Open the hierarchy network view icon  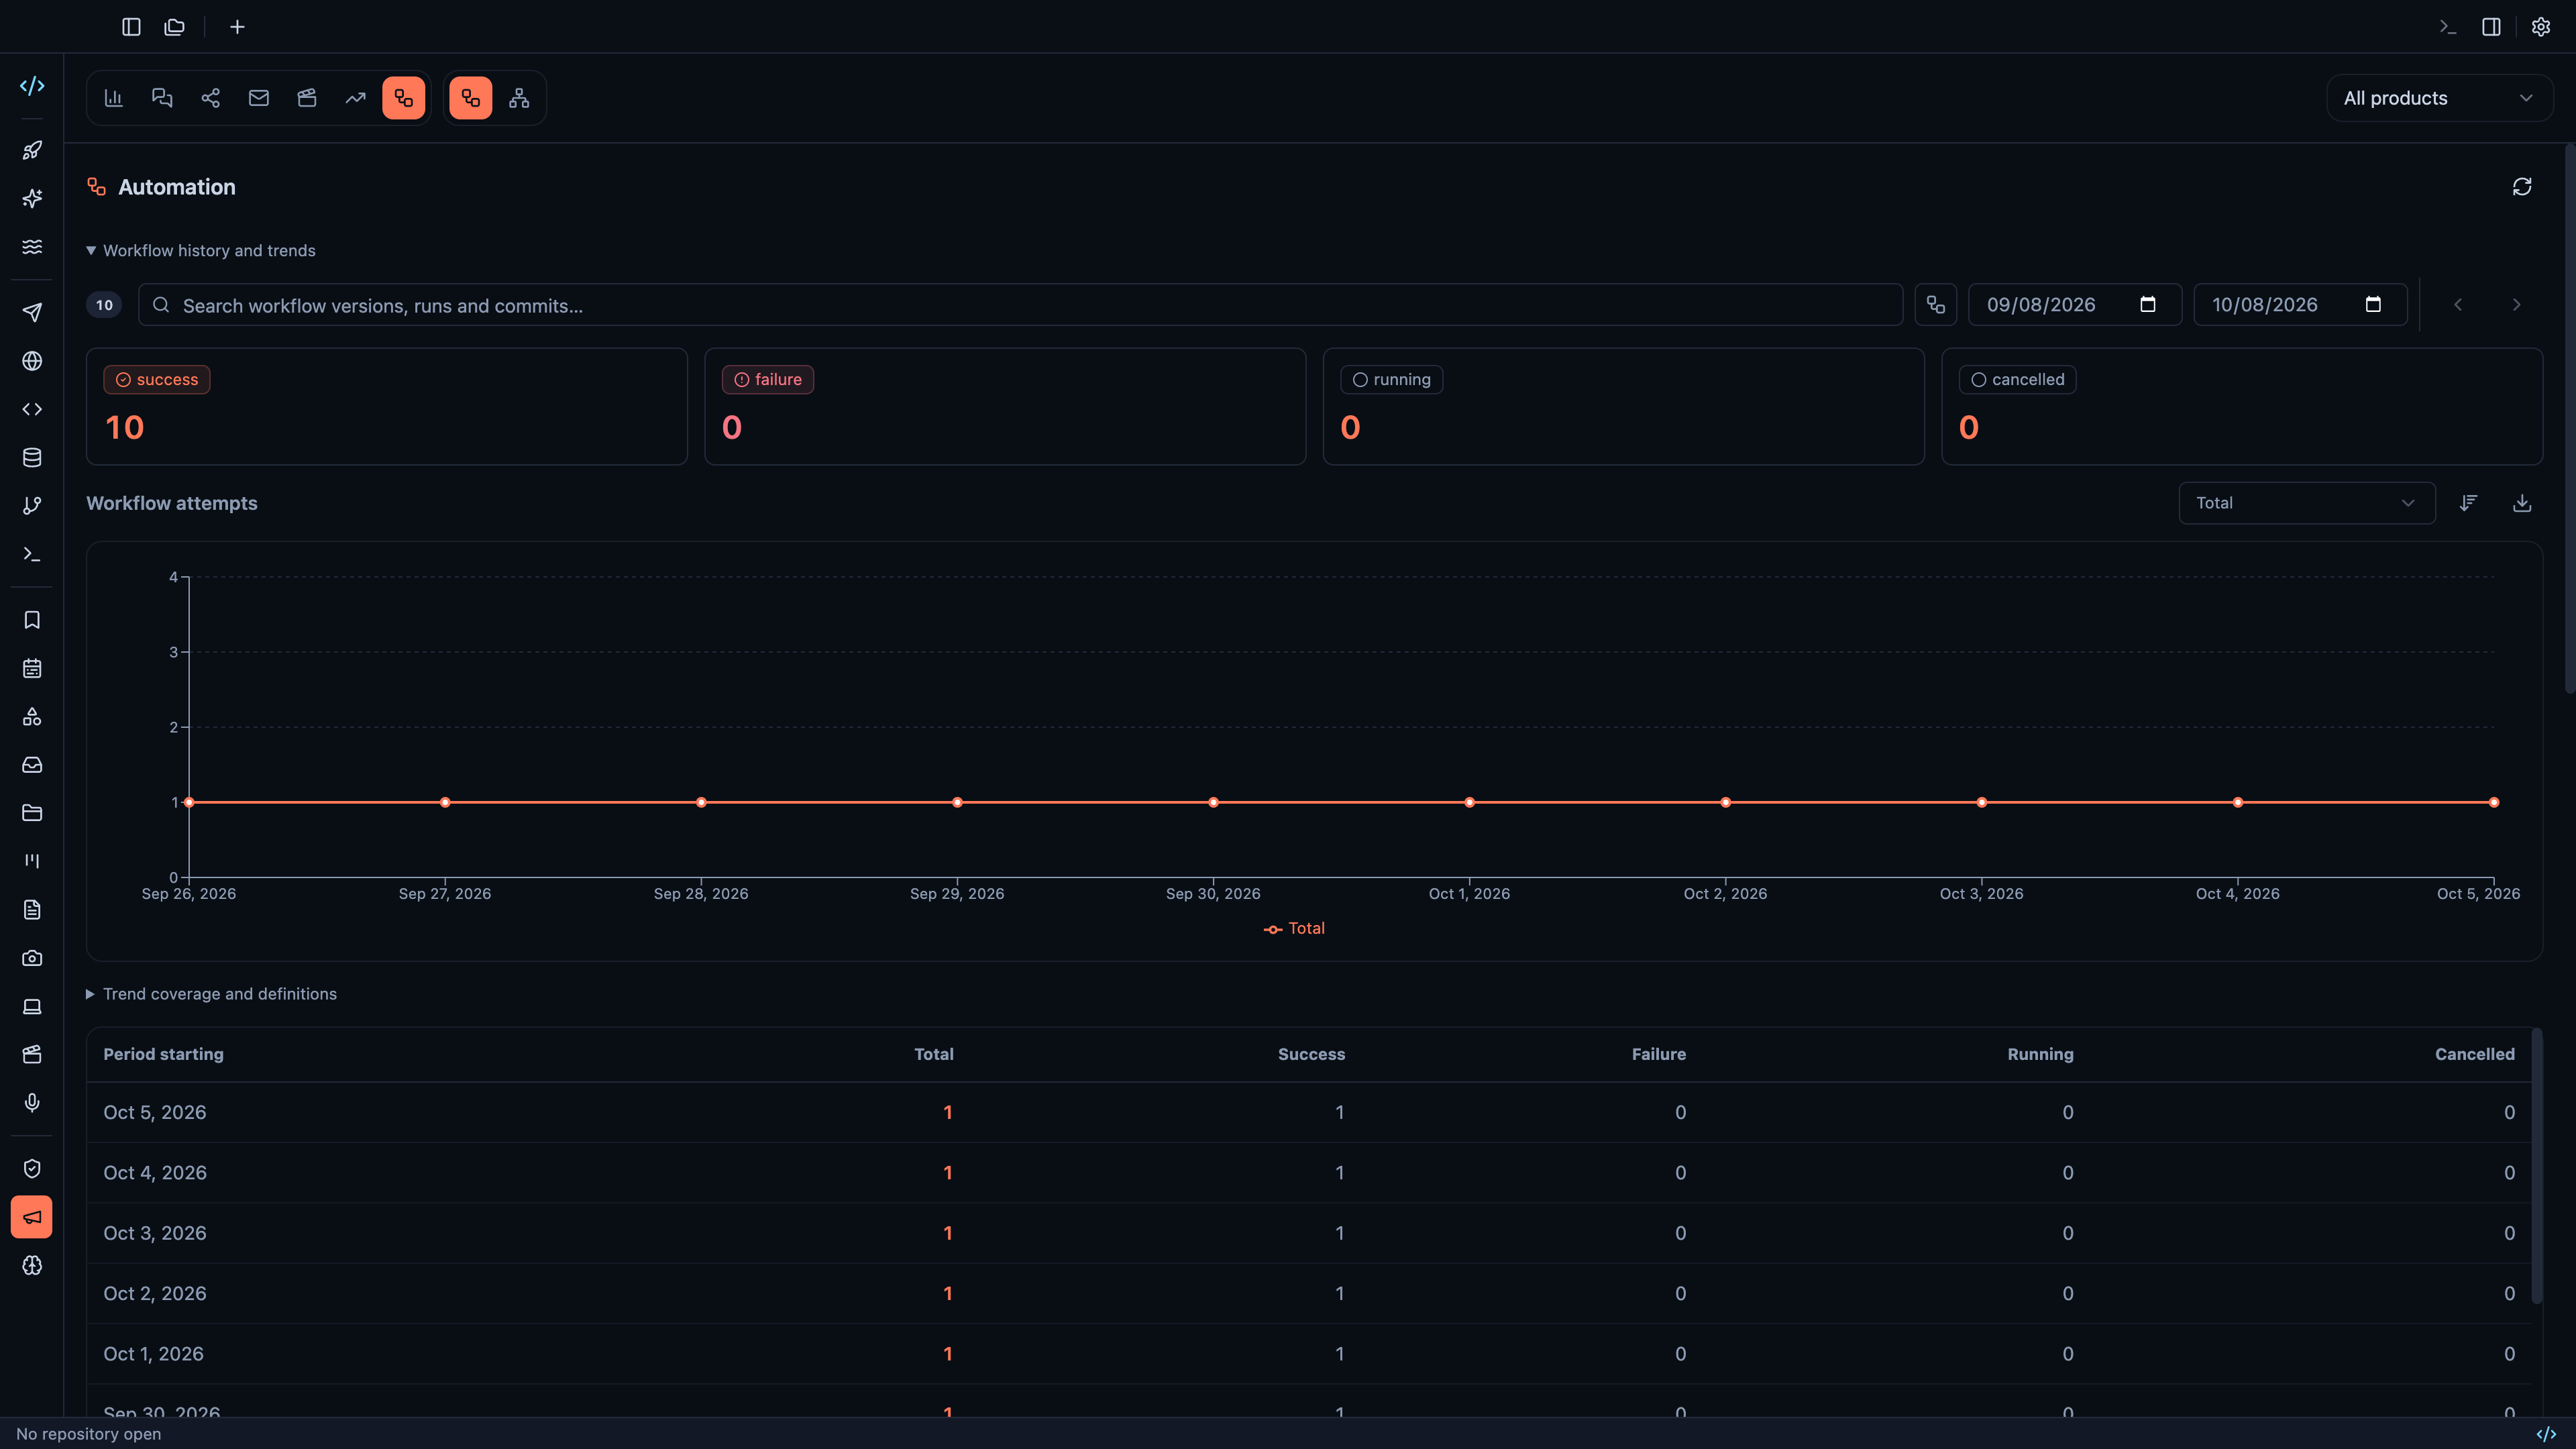click(x=519, y=98)
